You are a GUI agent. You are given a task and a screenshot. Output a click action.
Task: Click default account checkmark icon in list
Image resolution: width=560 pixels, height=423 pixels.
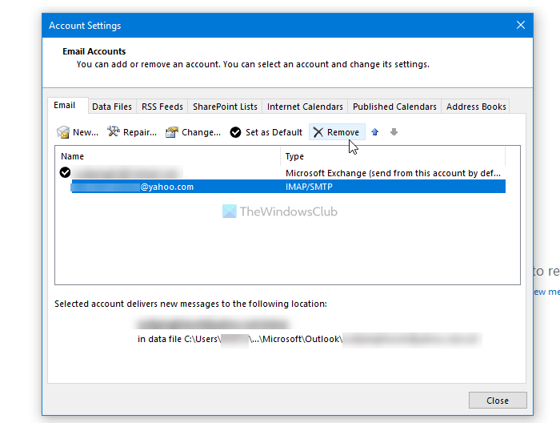(x=66, y=172)
